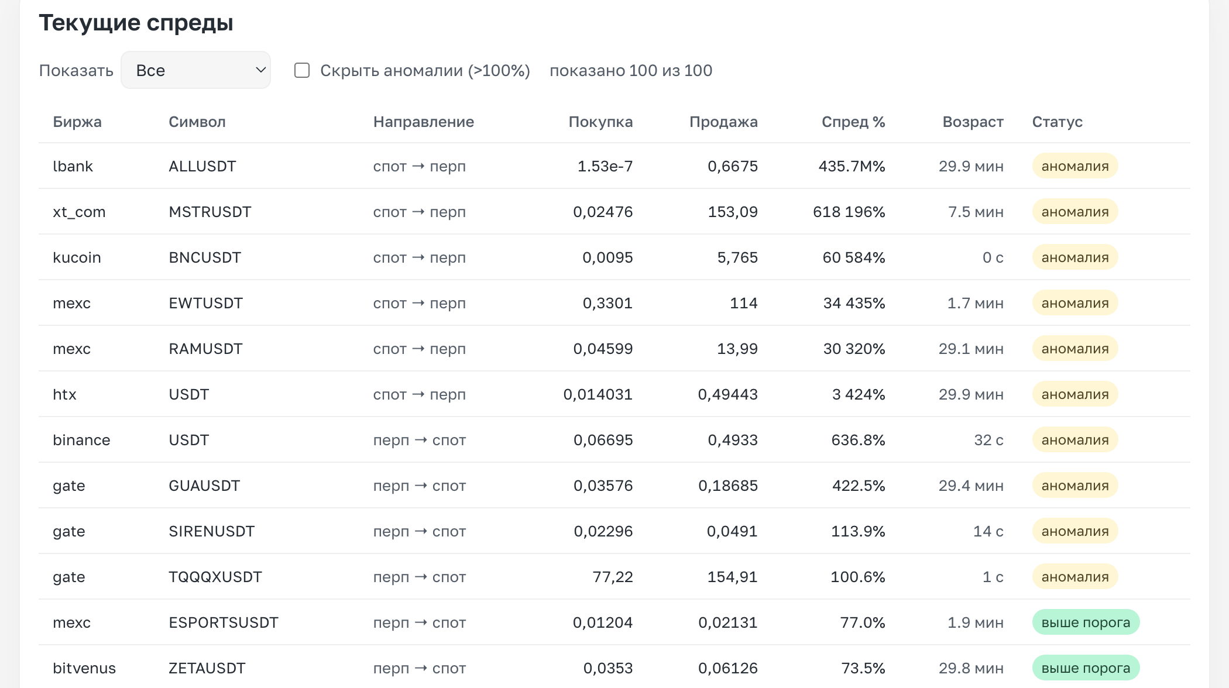Click the 1.53e-7 purchase price
1229x688 pixels.
(x=605, y=166)
